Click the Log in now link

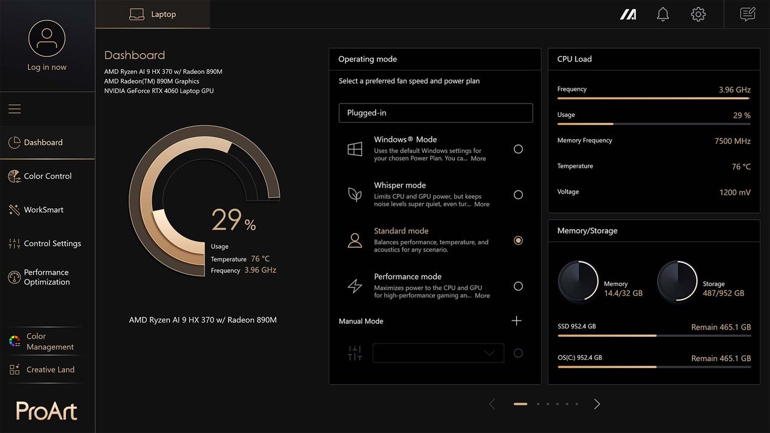(47, 67)
